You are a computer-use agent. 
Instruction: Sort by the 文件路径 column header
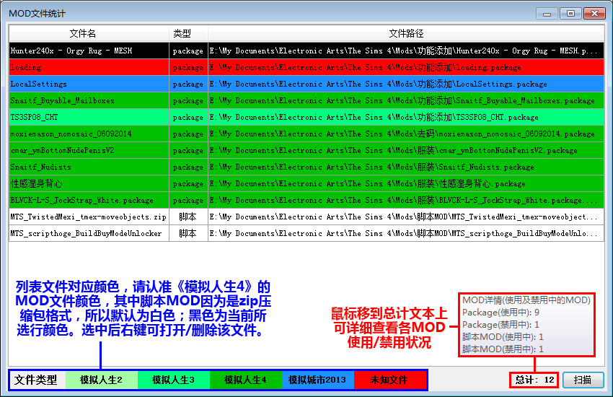coord(405,34)
